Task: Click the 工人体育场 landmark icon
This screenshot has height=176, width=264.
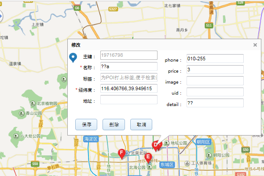Action: coord(187,163)
